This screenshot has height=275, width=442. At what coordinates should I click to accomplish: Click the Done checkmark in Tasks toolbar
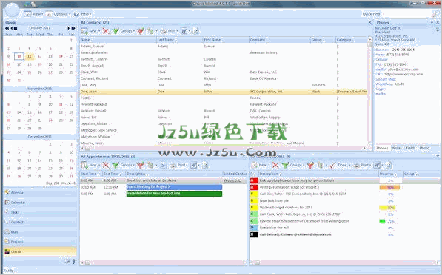pyautogui.click(x=332, y=165)
